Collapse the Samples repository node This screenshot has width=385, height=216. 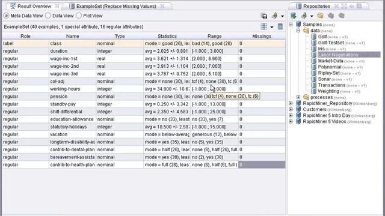pyautogui.click(x=291, y=25)
